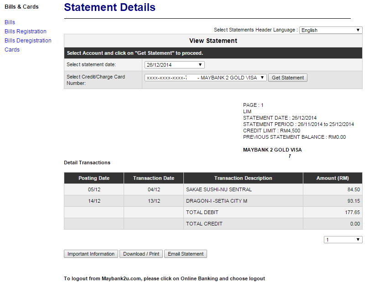Click the View Statement title
Viewport: 369px width, 283px height.
tap(213, 41)
